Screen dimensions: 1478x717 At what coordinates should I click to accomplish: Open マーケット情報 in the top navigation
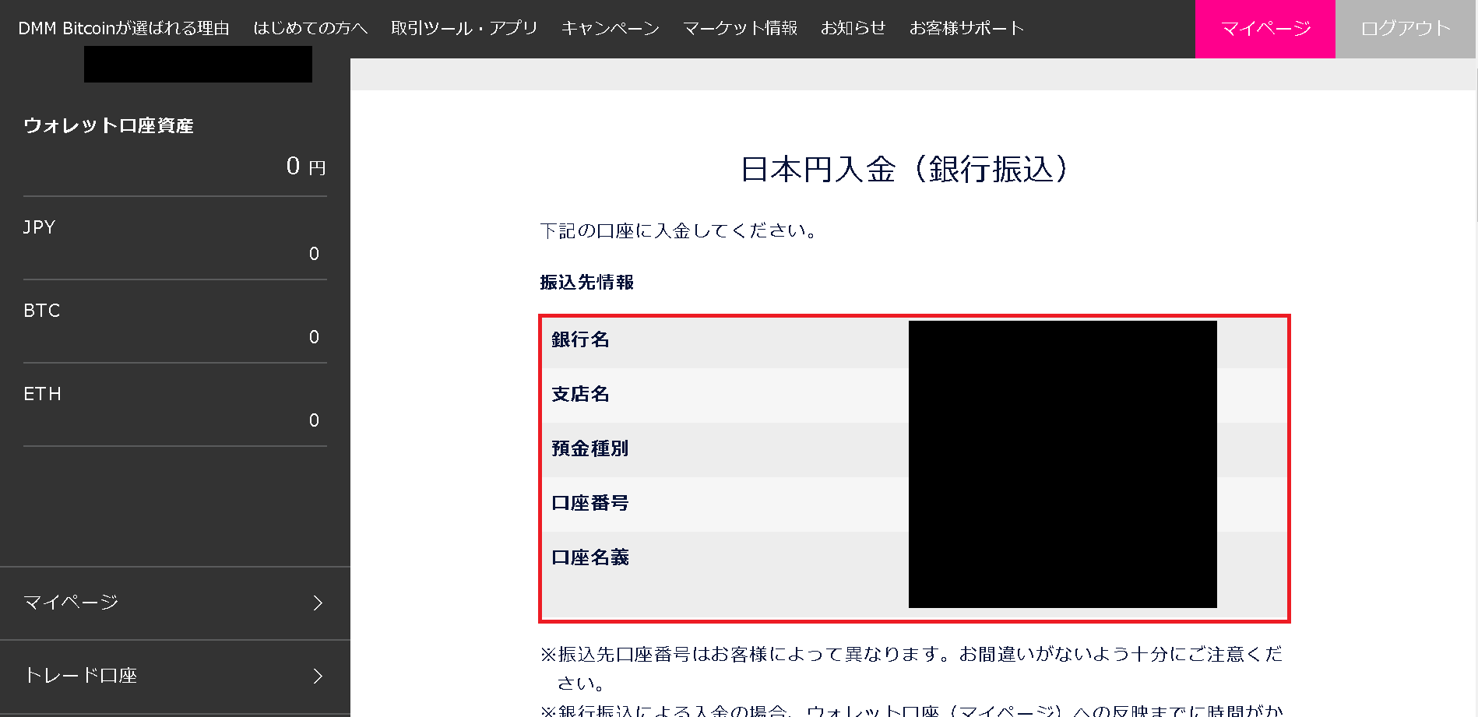point(740,28)
